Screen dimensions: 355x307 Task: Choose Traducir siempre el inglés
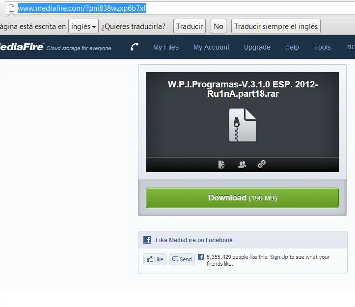(276, 27)
